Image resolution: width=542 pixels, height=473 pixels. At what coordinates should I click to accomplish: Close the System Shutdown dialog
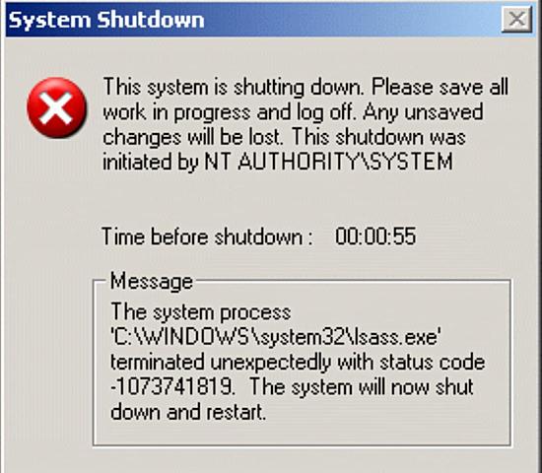516,20
